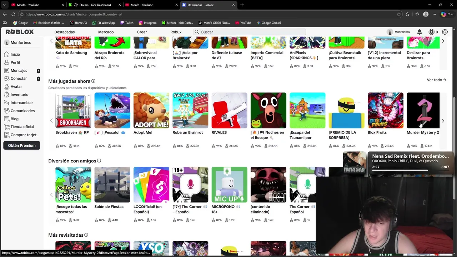Open the Roblox logo home link
The width and height of the screenshot is (457, 257).
20,32
